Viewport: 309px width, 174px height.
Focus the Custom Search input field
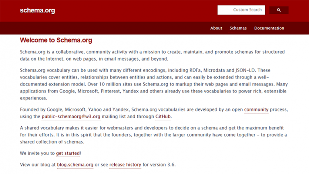click(241, 10)
